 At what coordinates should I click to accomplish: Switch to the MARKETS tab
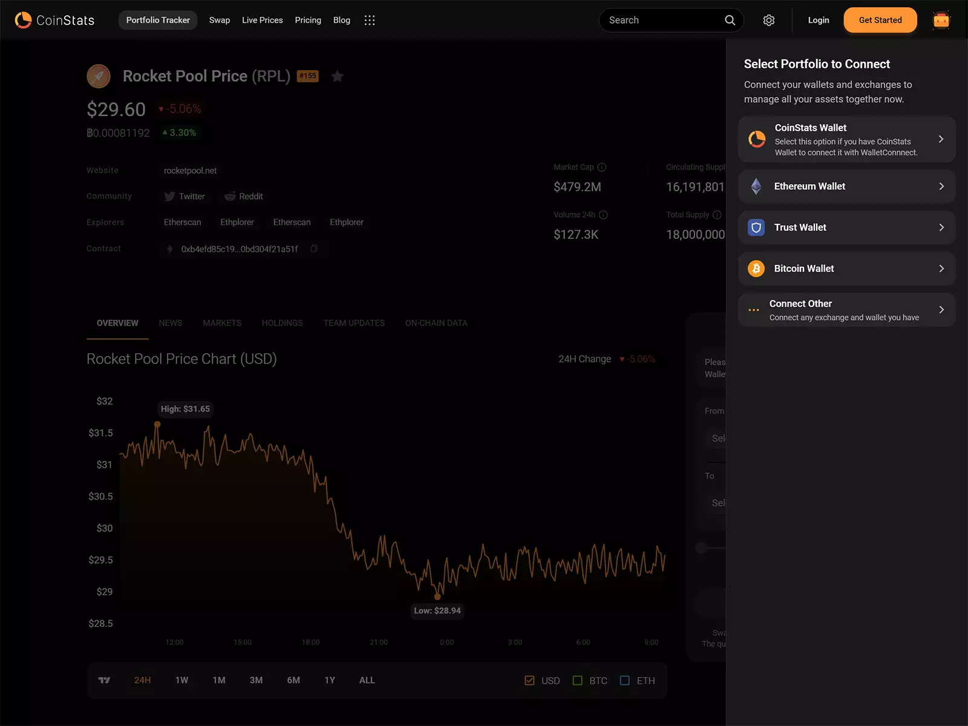(x=222, y=323)
